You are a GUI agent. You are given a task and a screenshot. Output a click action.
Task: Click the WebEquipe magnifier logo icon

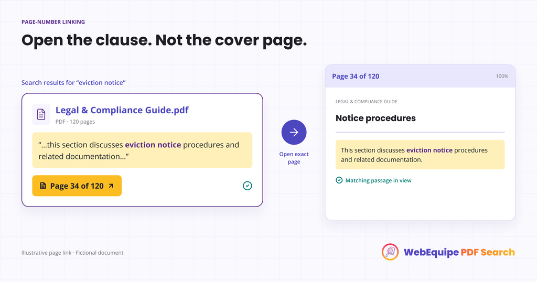coord(390,252)
